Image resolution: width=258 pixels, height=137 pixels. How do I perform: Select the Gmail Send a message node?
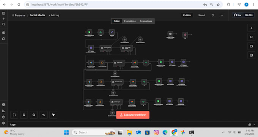(135, 63)
